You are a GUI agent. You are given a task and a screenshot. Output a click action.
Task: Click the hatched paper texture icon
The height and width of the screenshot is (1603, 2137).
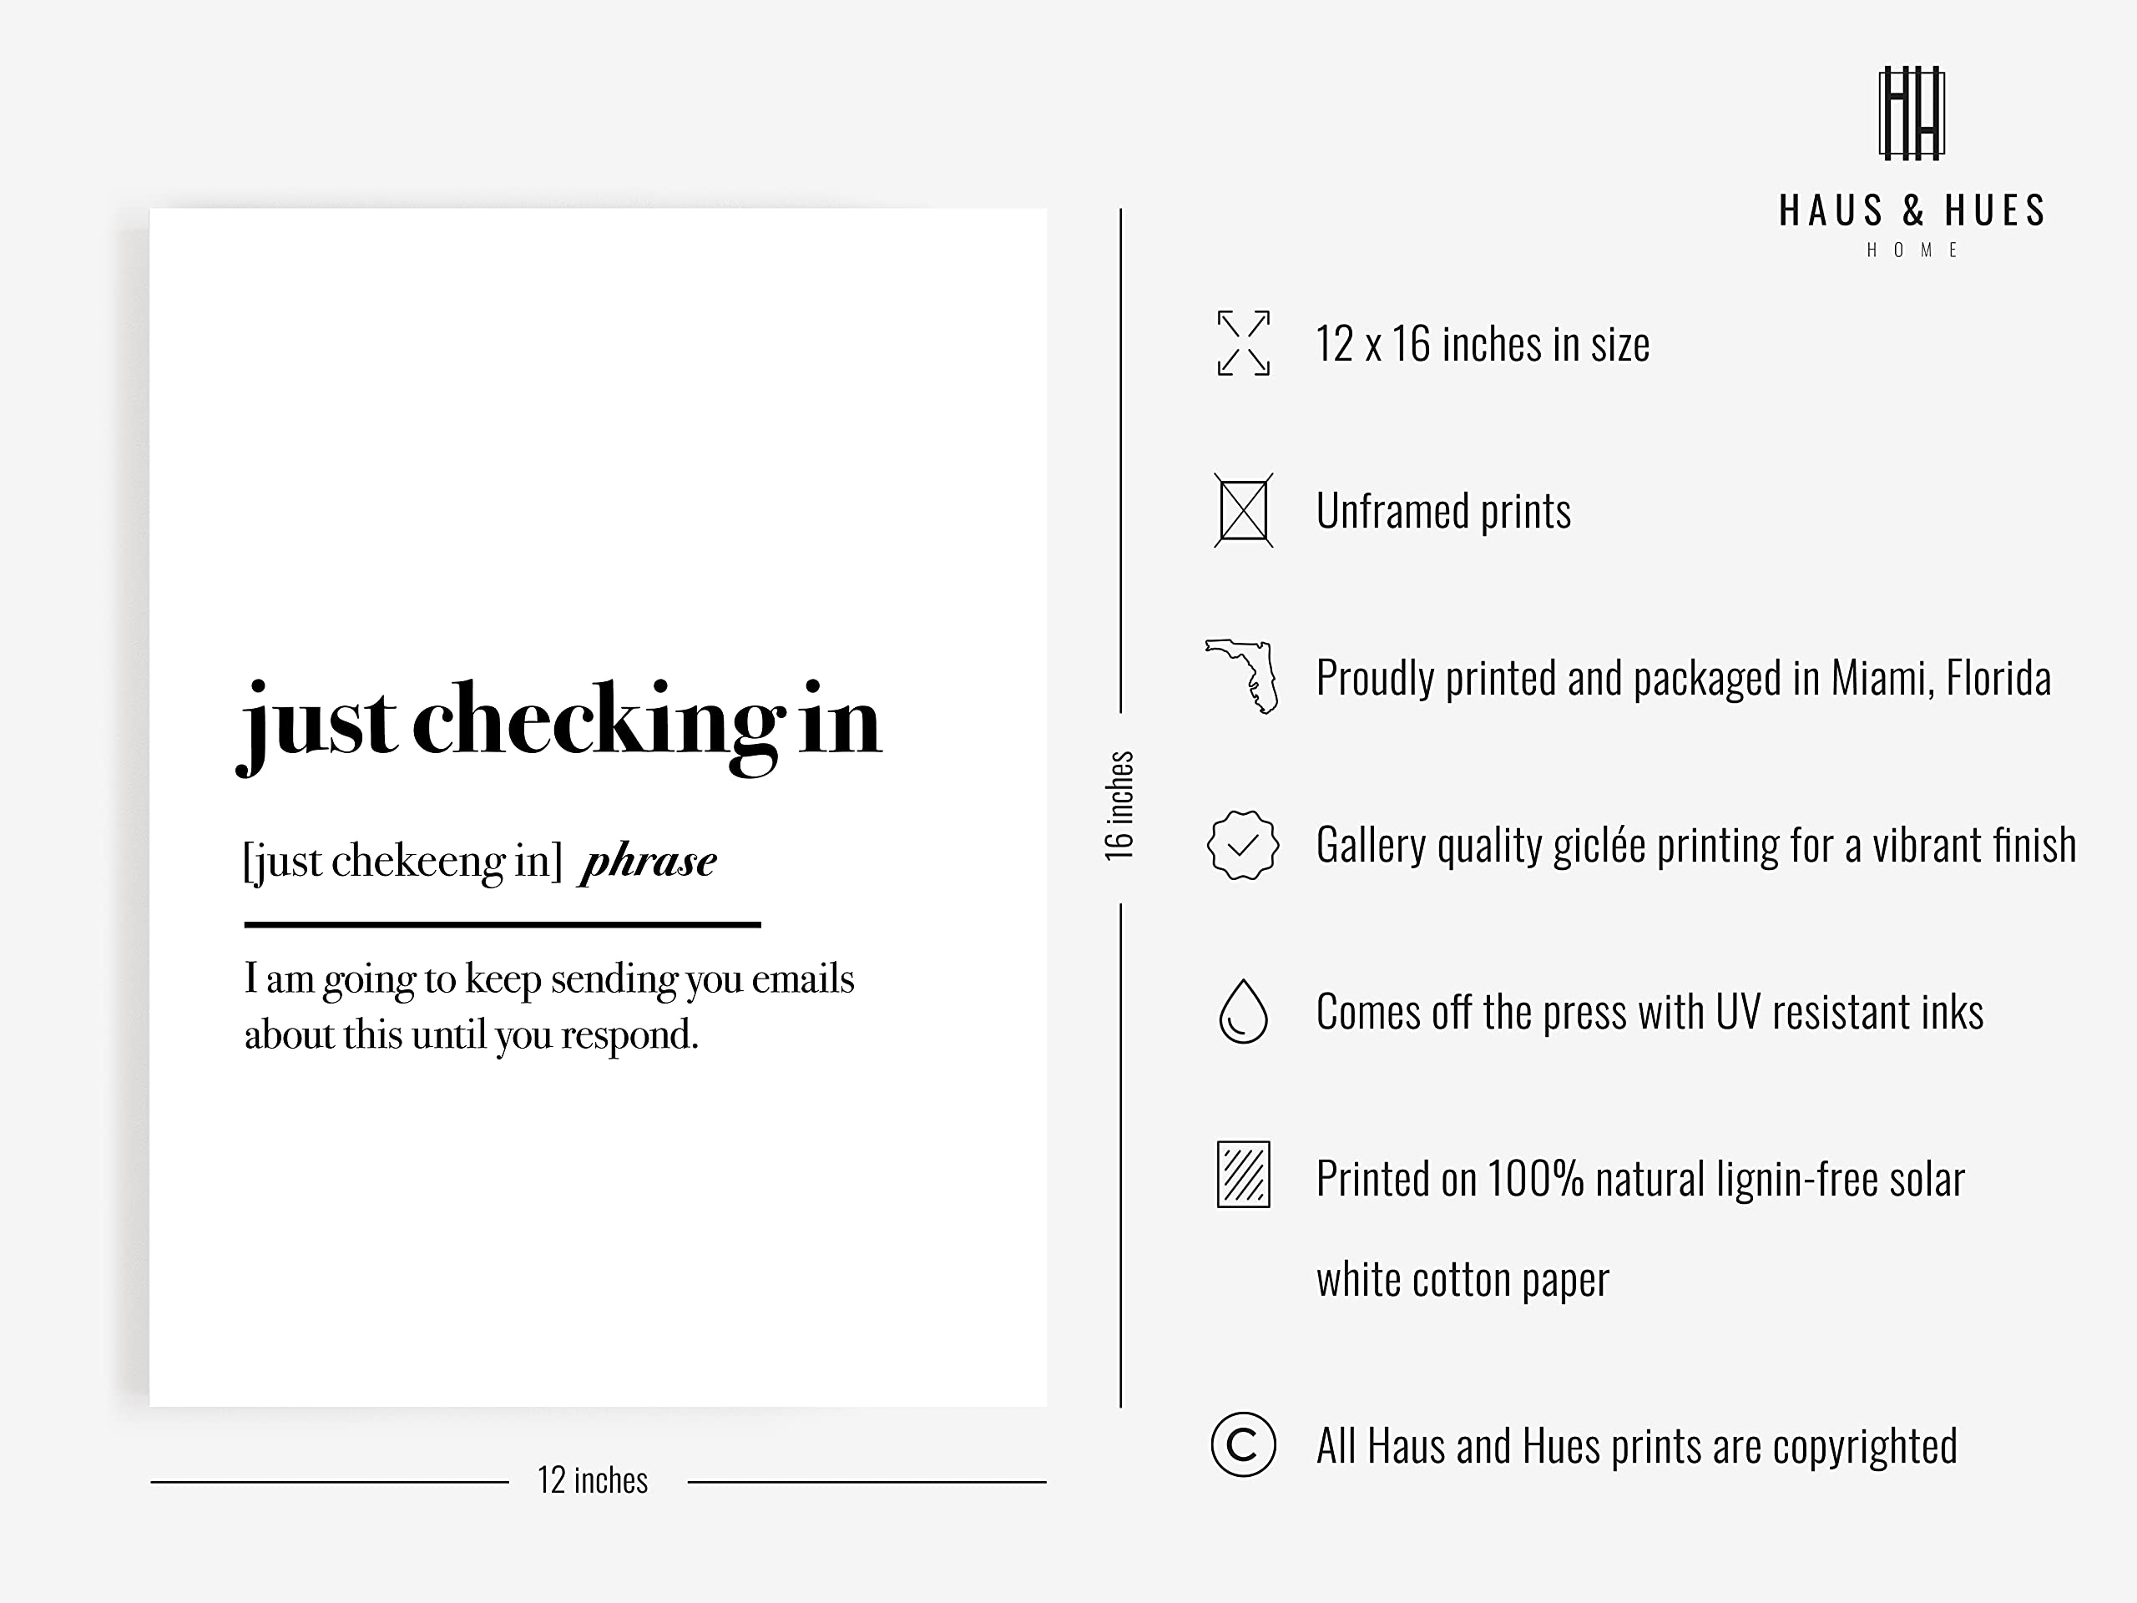tap(1242, 1175)
